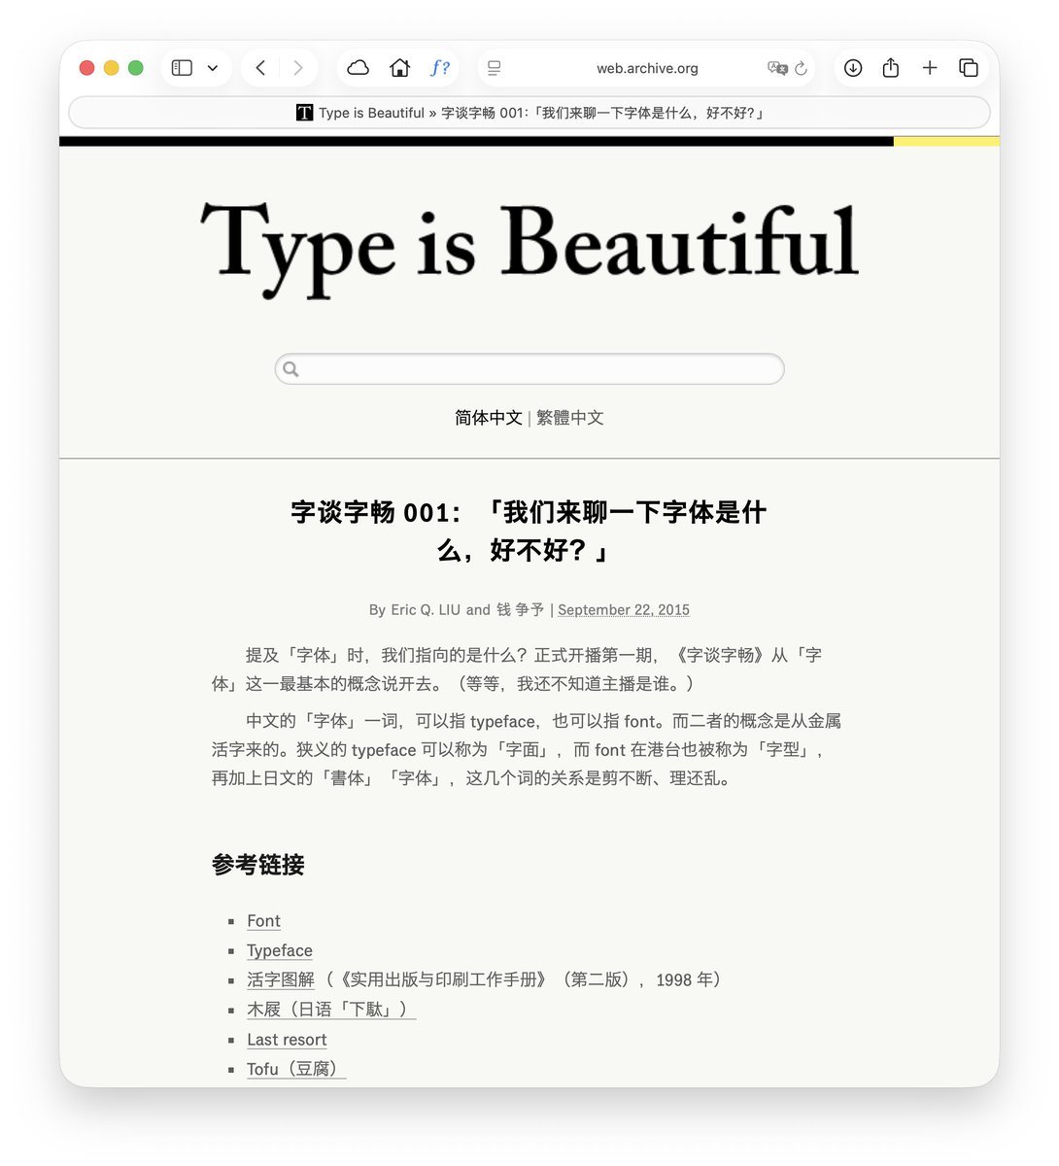Click the Type is Beautiful tab favicon
The image size is (1059, 1166).
click(x=304, y=113)
